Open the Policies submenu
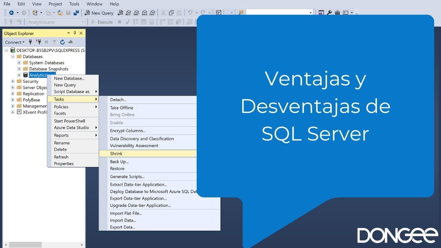 (73, 107)
